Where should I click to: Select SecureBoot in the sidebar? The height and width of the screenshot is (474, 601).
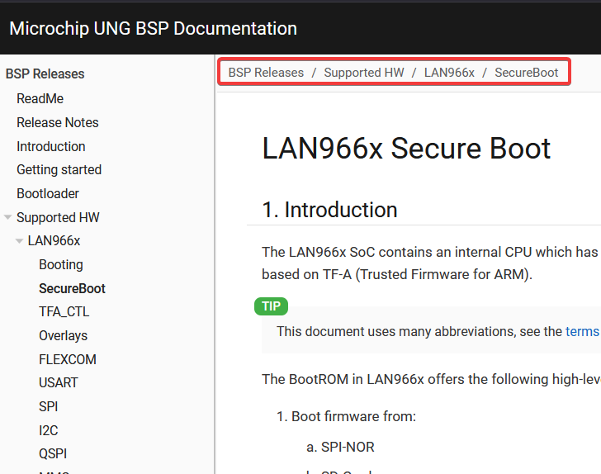tap(72, 289)
